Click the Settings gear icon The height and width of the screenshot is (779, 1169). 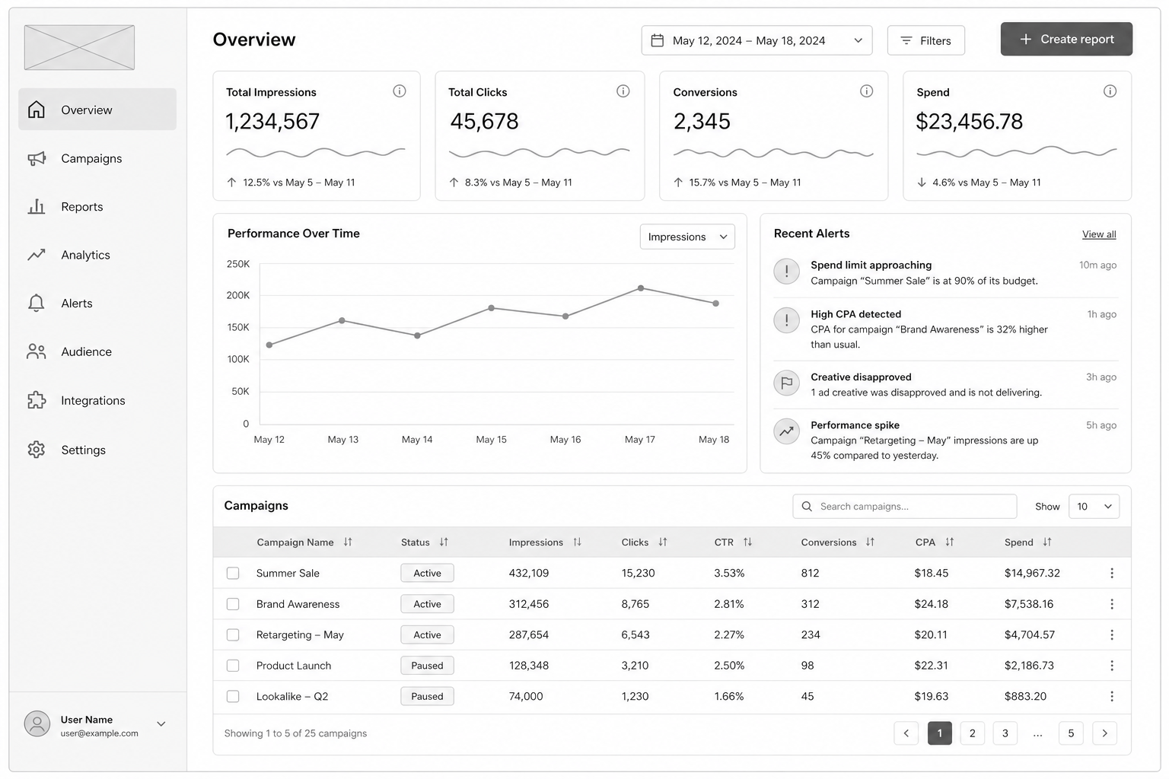(x=36, y=450)
